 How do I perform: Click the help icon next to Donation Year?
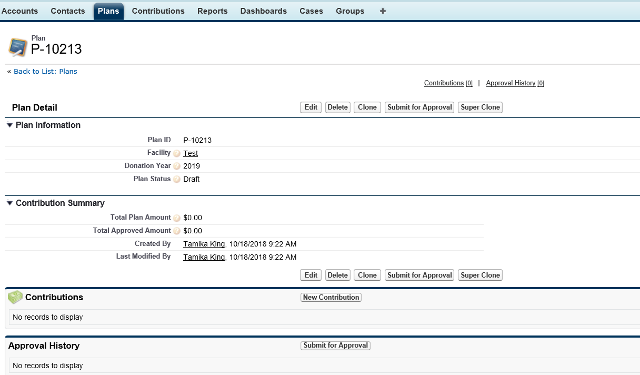[177, 166]
